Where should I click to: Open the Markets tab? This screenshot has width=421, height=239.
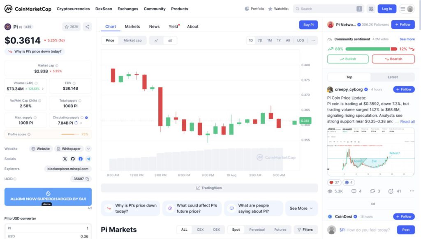pos(132,26)
